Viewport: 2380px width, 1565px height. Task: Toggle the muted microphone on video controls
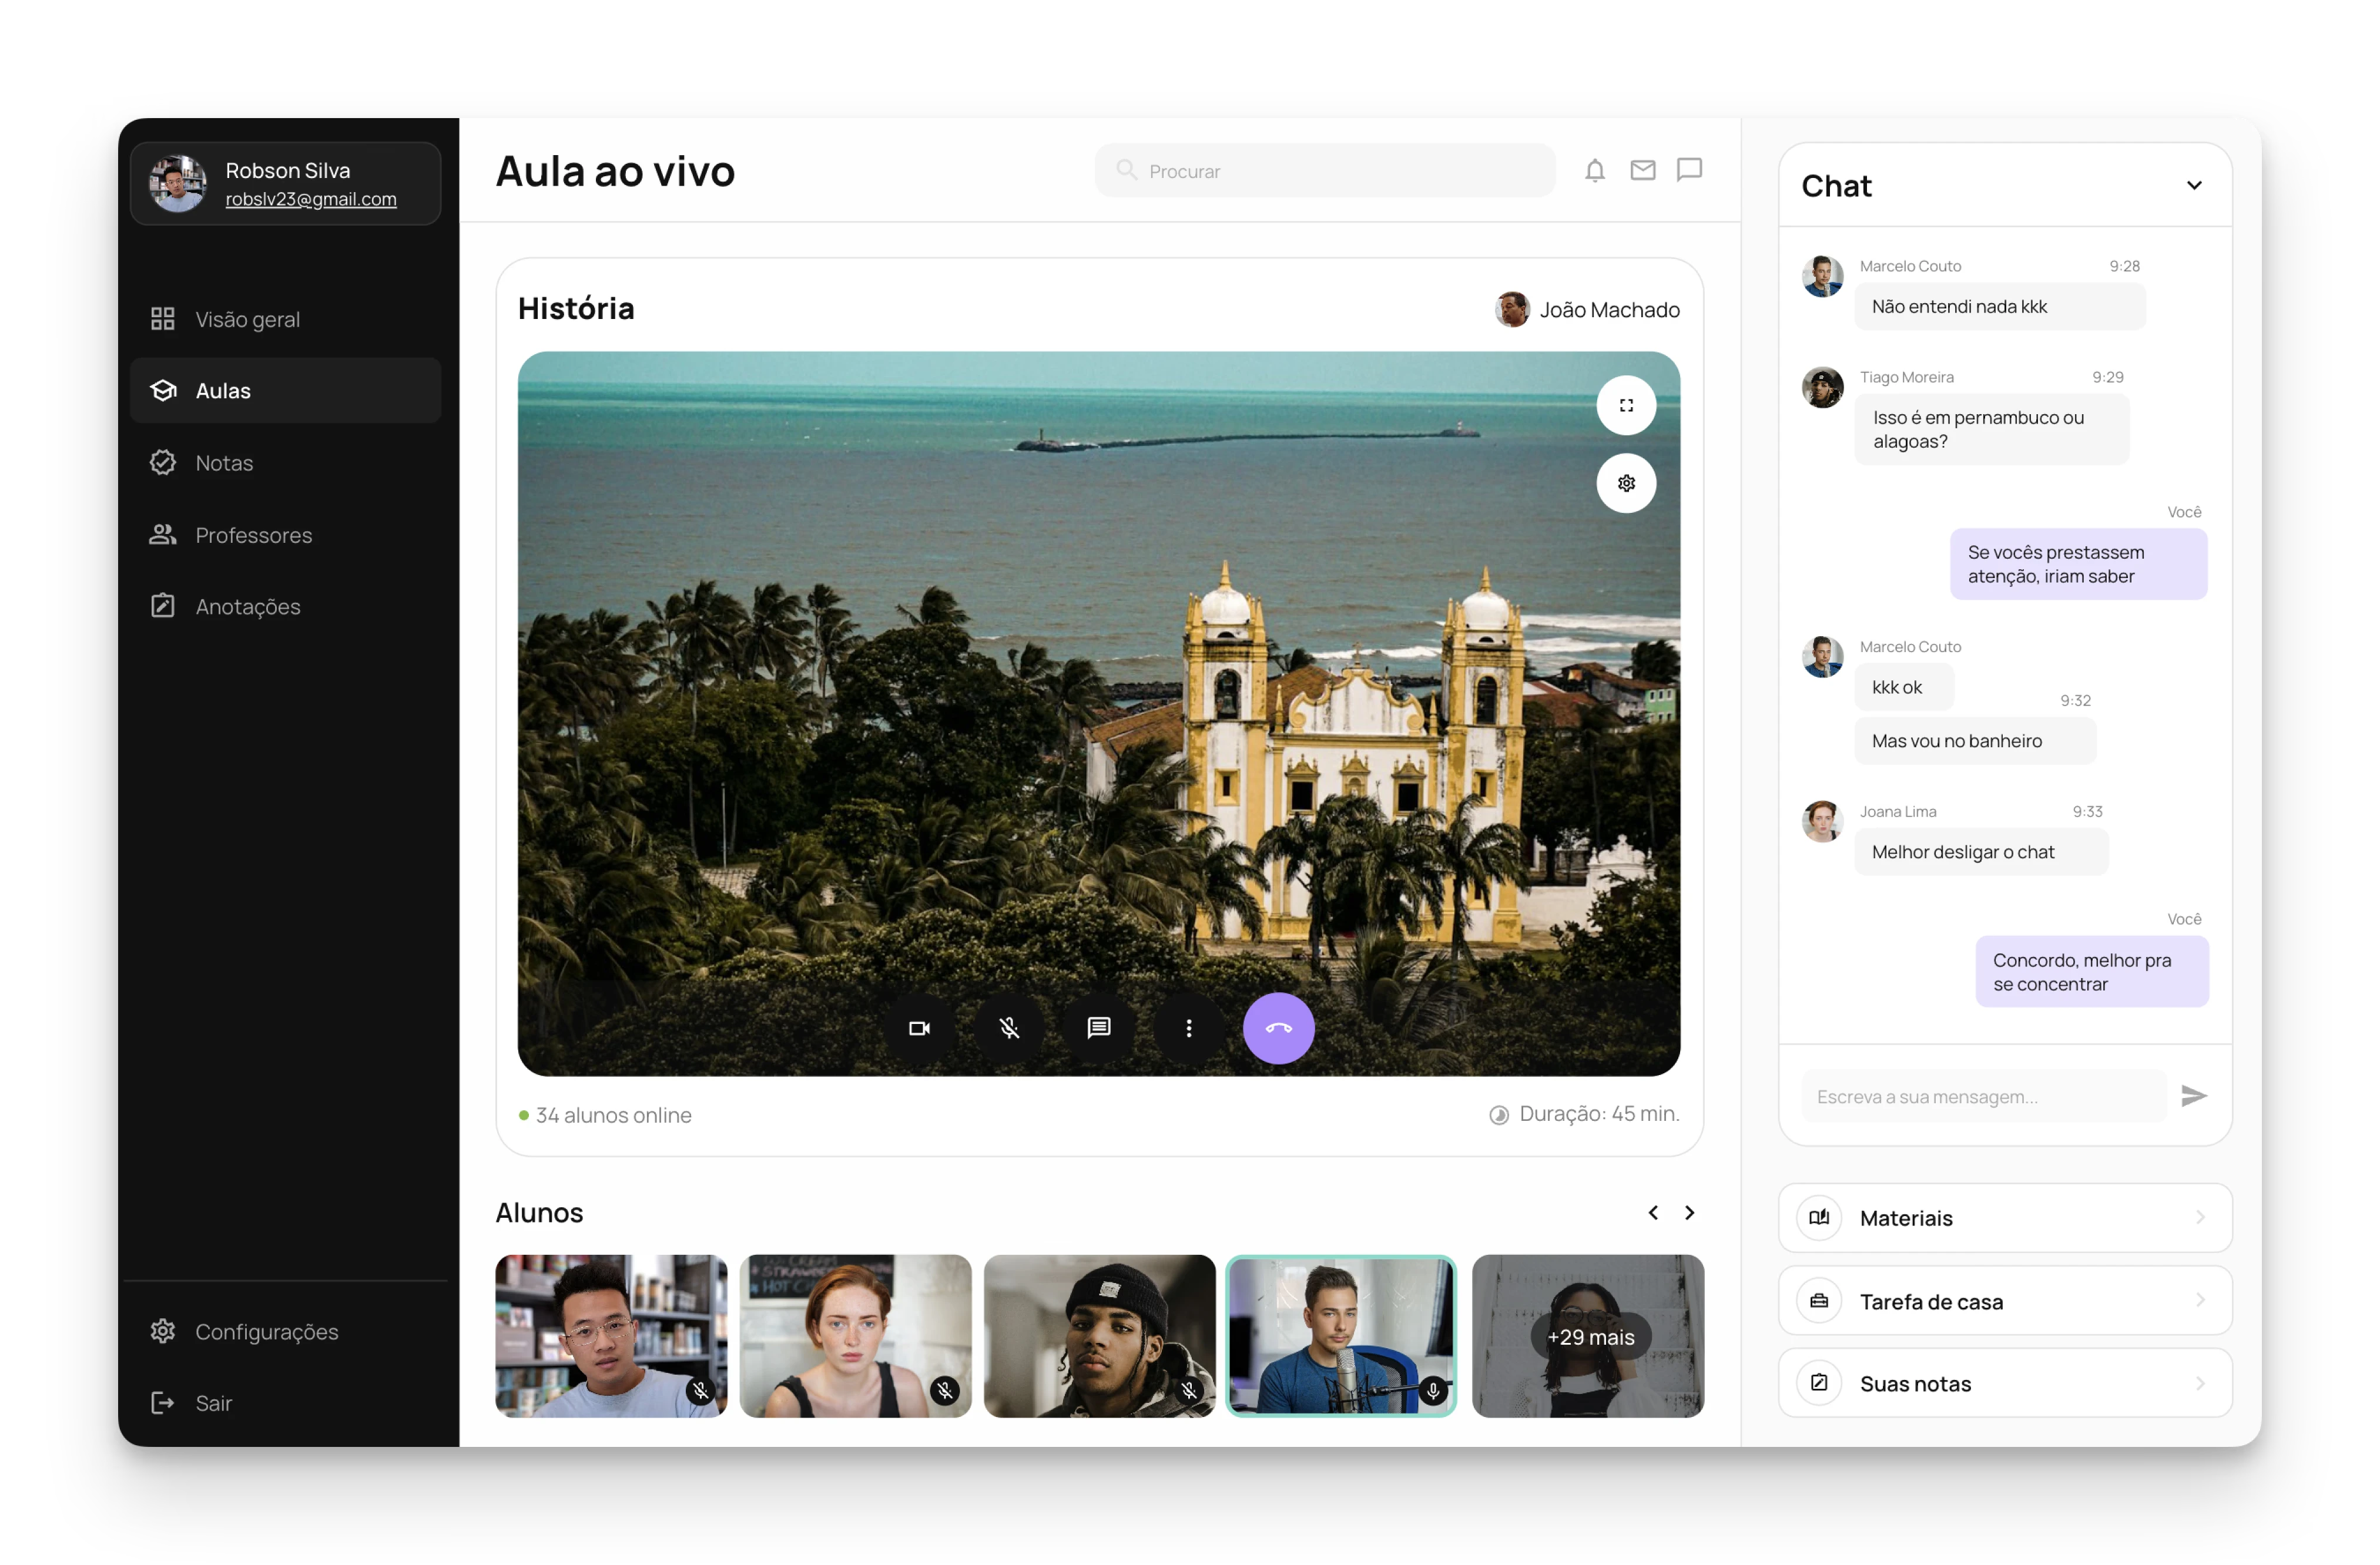click(x=1009, y=1027)
